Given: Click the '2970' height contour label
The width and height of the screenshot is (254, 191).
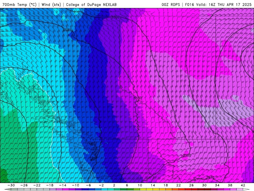Looking at the screenshot, I should tap(210, 178).
